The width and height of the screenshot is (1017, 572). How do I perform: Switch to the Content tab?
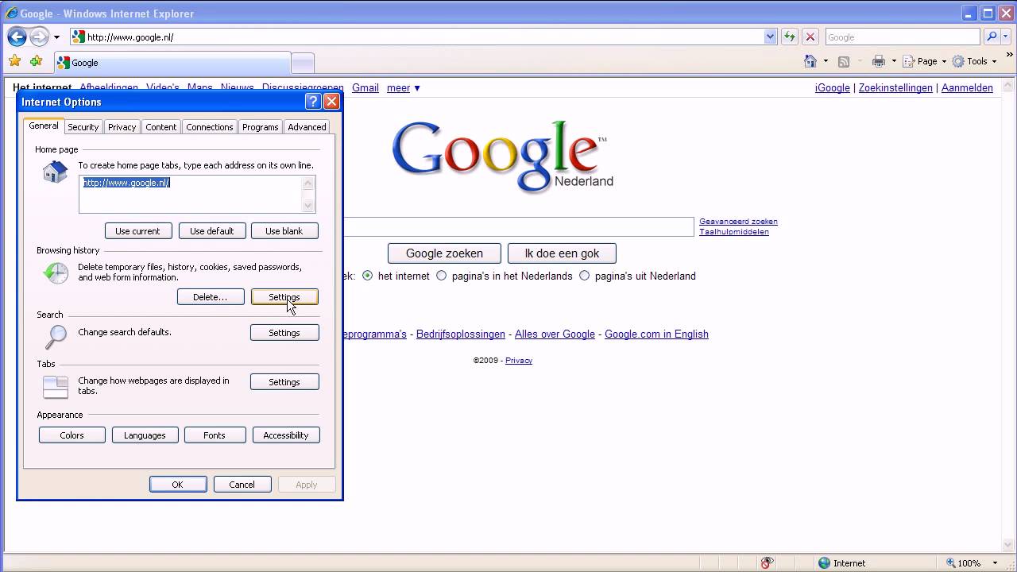coord(160,127)
